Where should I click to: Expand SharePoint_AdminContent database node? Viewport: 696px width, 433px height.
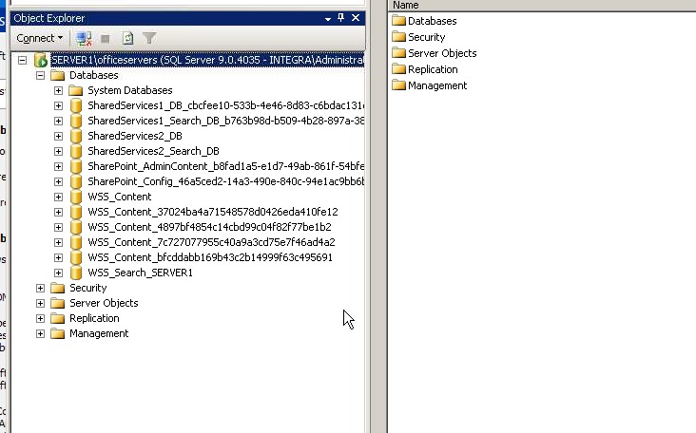pos(58,166)
